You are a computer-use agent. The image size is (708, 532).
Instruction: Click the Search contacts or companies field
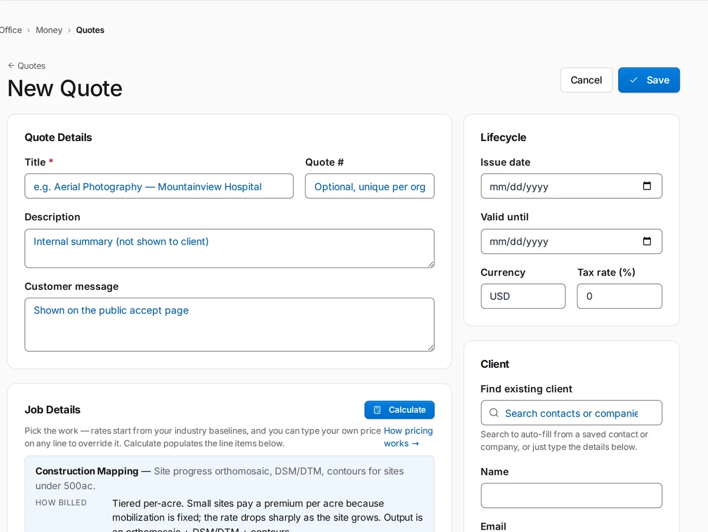(x=571, y=413)
